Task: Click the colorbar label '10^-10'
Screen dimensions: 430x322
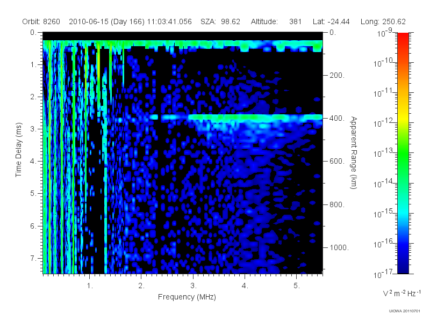Action: tap(384, 63)
